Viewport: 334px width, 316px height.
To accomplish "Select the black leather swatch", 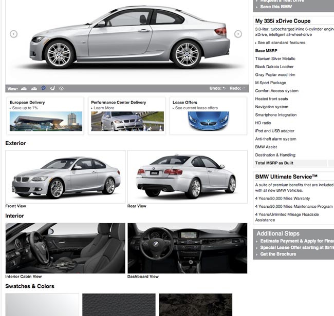I will 119,305.
